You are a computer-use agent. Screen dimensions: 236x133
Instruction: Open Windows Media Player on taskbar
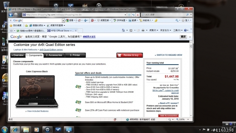coord(37,130)
